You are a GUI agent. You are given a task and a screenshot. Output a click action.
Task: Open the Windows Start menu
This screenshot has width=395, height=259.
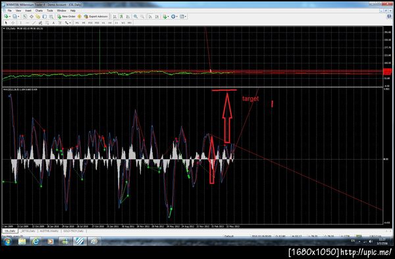pos(7,241)
